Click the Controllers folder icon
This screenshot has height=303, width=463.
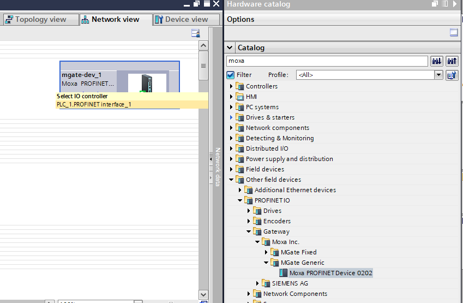[x=240, y=86]
